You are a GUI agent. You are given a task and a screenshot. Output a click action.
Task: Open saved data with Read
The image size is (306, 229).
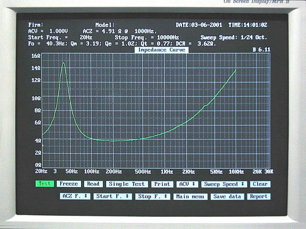[93, 184]
